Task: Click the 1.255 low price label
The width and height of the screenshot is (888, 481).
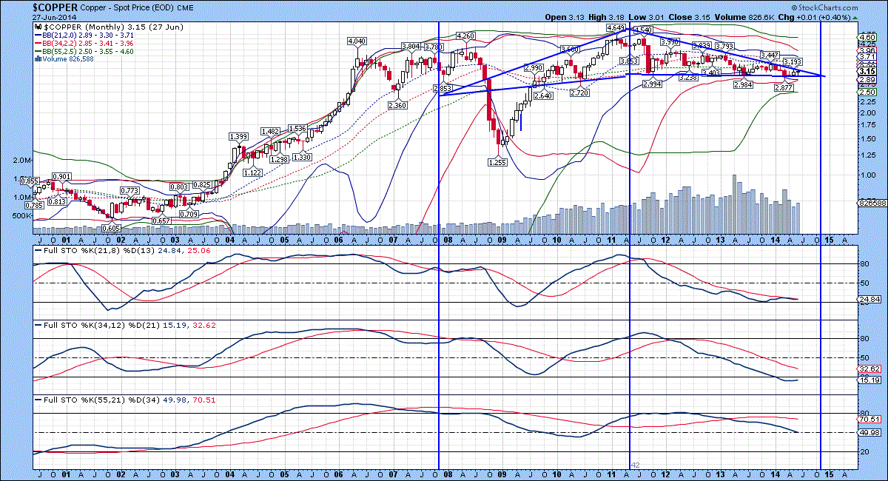Action: (498, 161)
